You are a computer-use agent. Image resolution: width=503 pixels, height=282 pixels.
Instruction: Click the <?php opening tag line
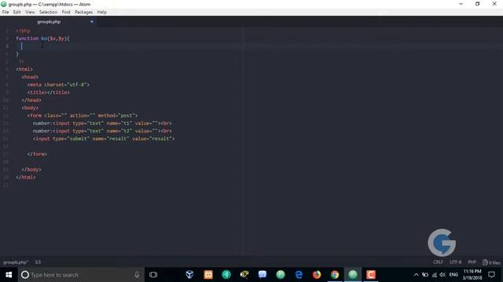pyautogui.click(x=23, y=31)
